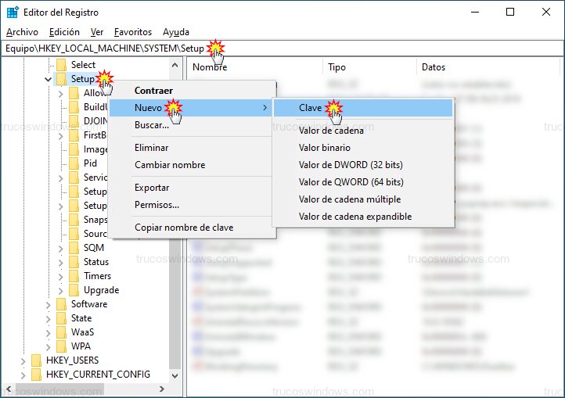Click the Software key folder icon
The width and height of the screenshot is (565, 398).
[61, 304]
